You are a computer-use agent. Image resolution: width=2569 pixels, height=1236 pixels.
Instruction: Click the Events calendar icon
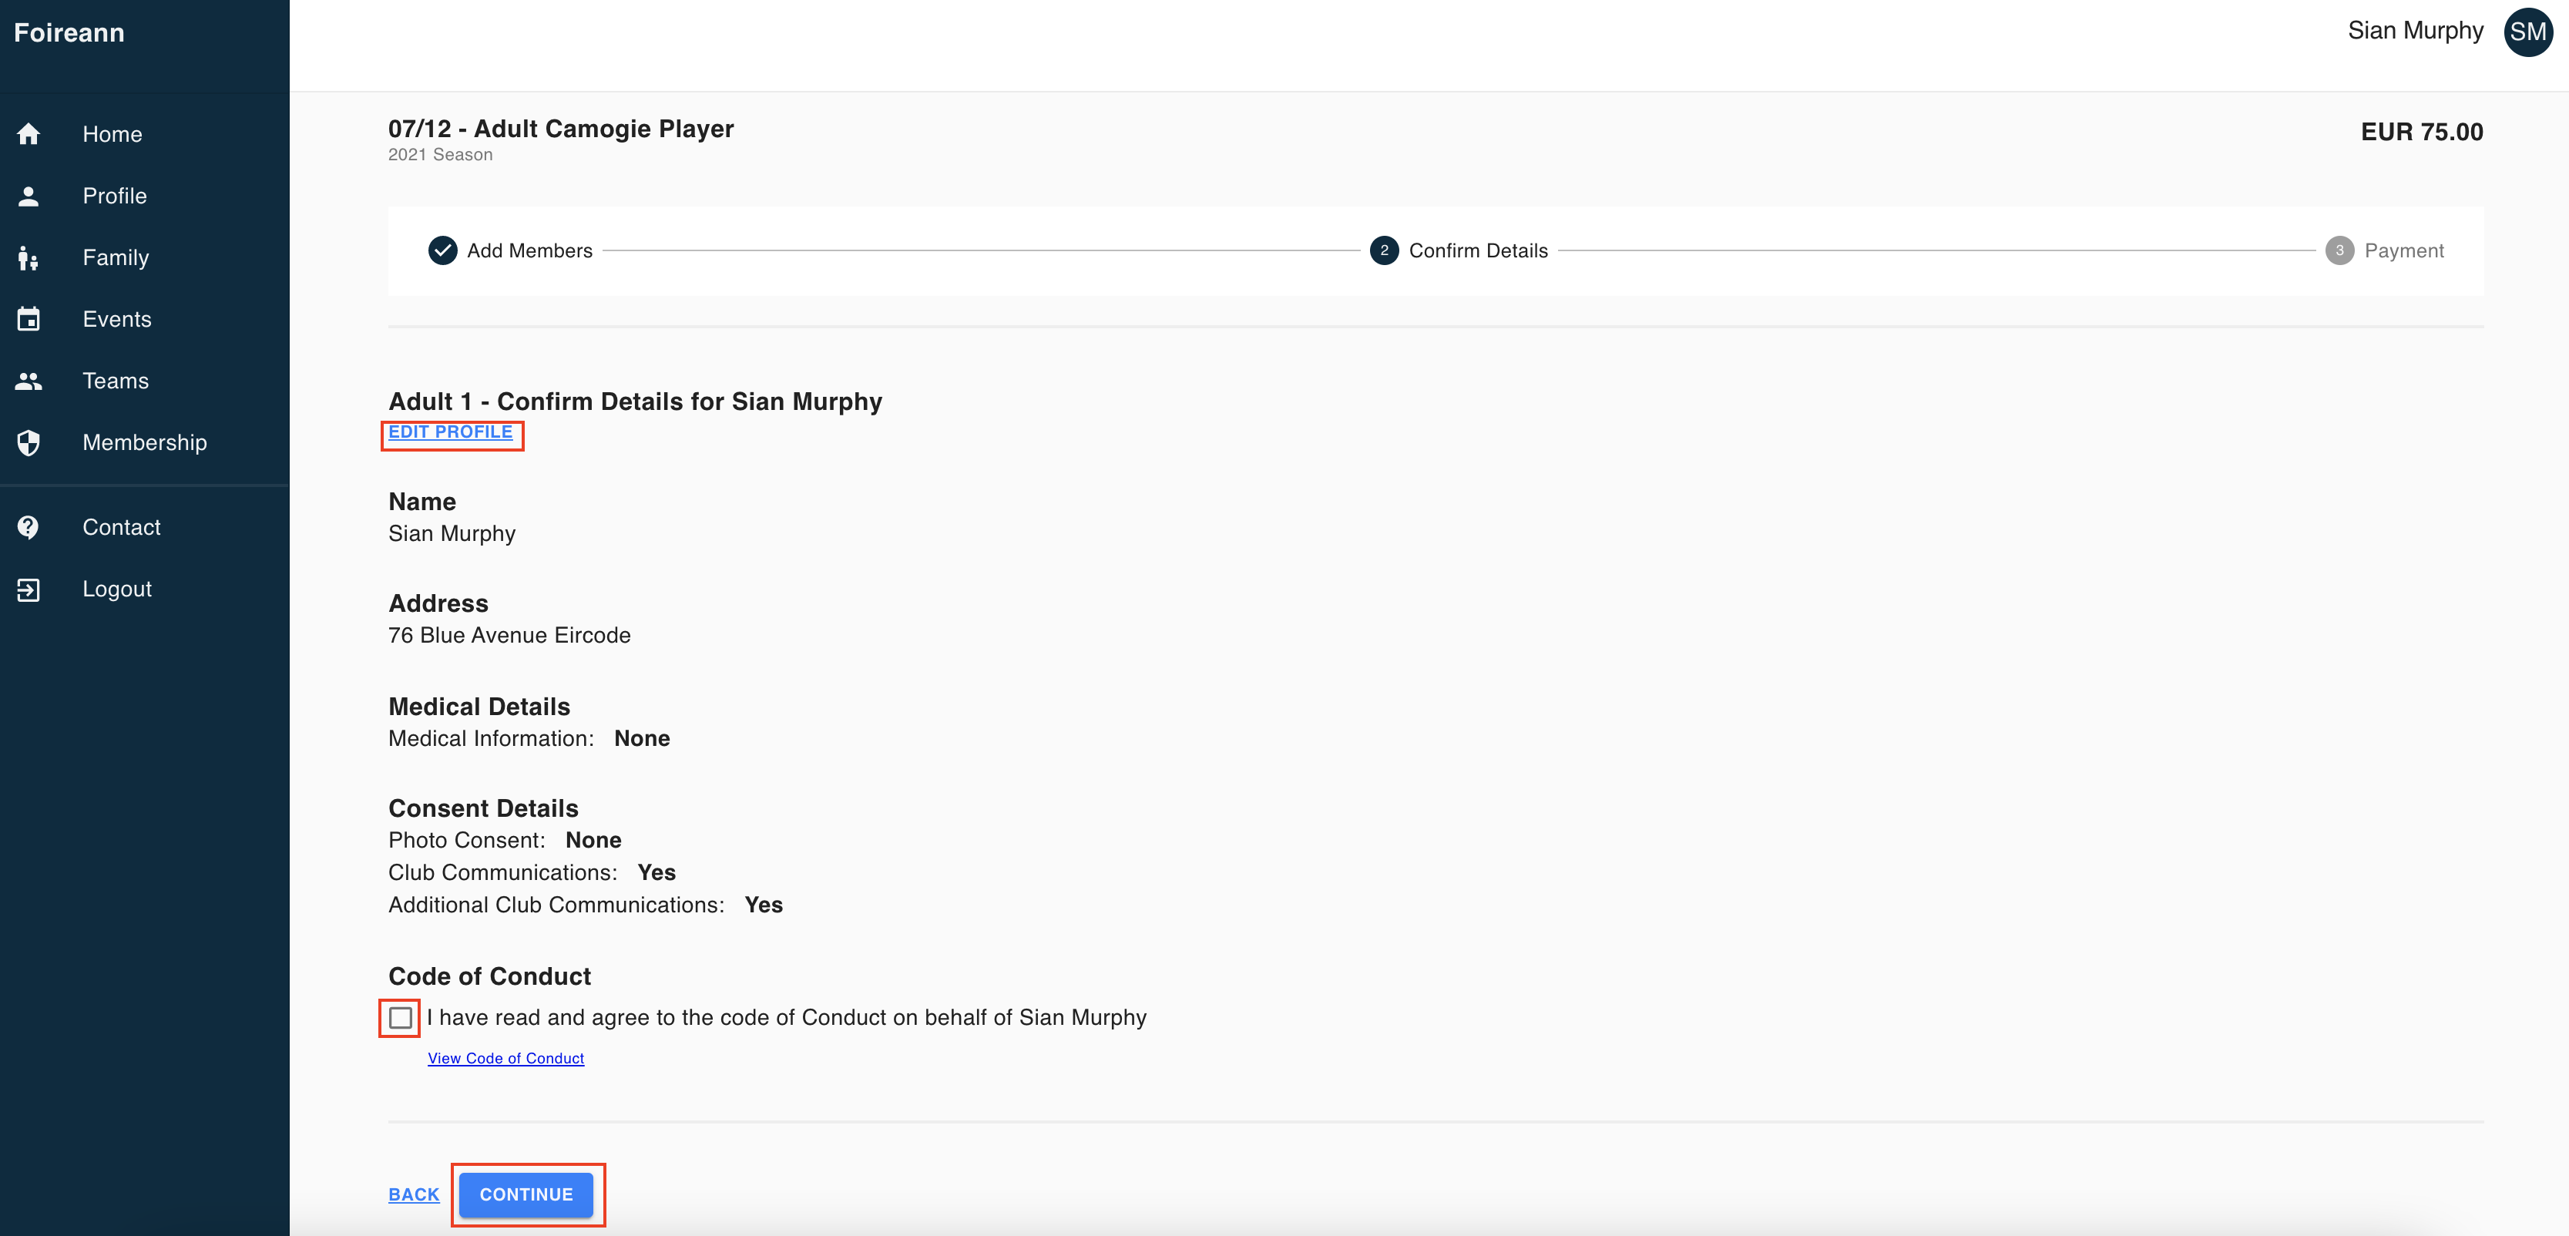(x=28, y=319)
